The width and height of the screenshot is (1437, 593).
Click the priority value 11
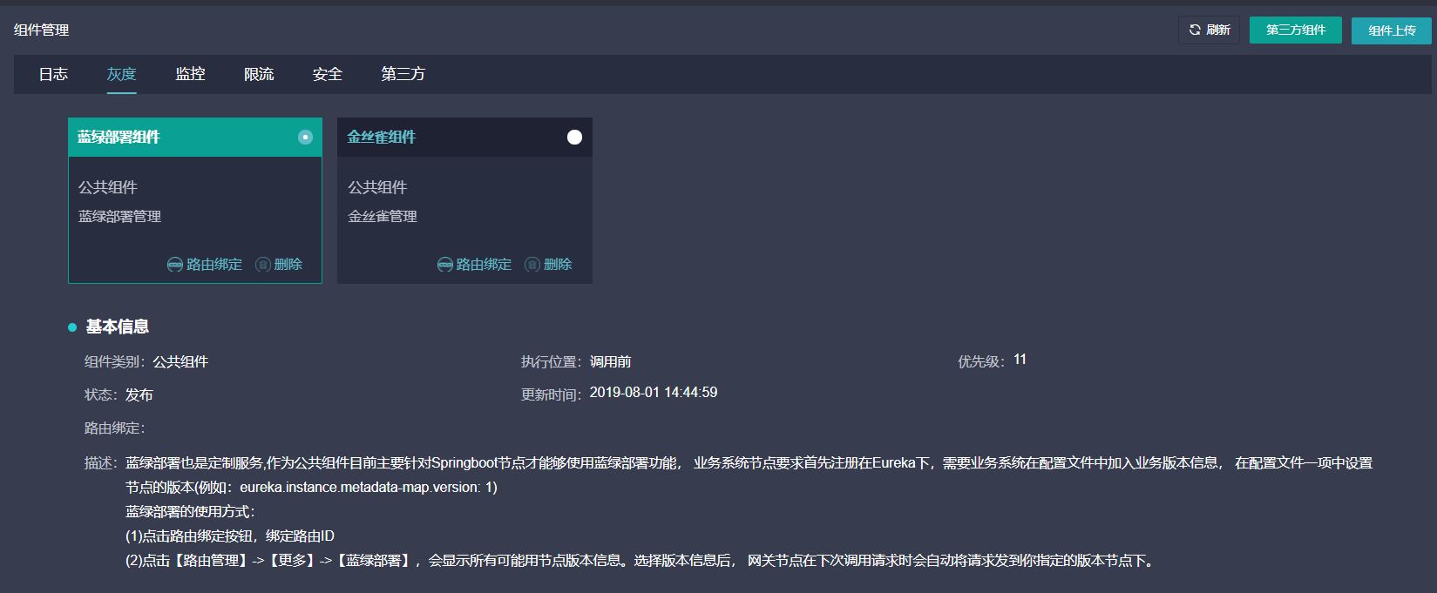click(1020, 360)
